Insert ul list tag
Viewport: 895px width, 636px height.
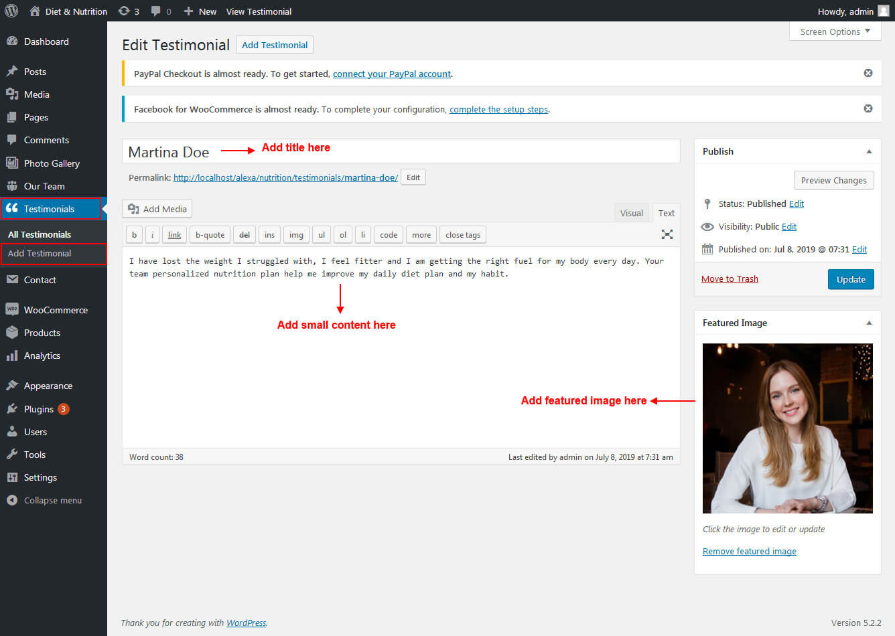[x=322, y=235]
